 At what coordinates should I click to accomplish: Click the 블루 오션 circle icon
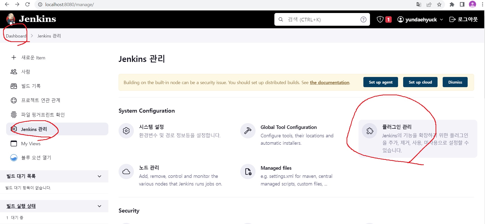(14, 158)
